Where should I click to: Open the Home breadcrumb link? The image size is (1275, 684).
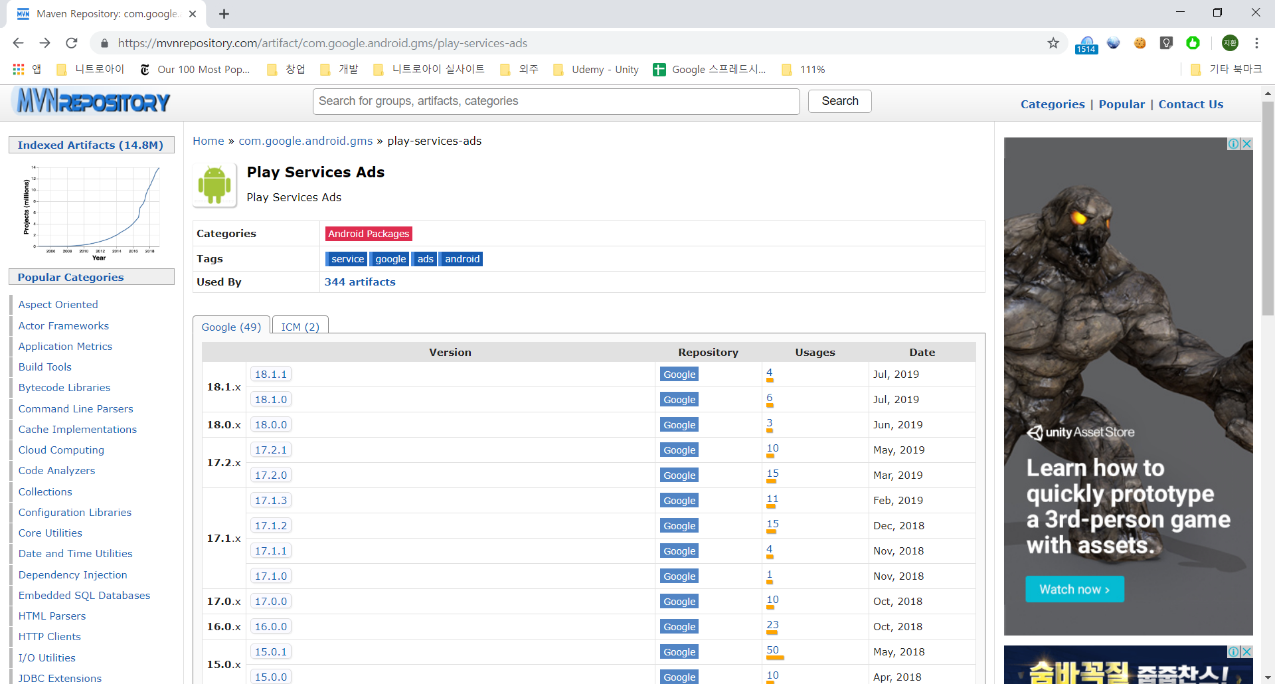click(209, 141)
